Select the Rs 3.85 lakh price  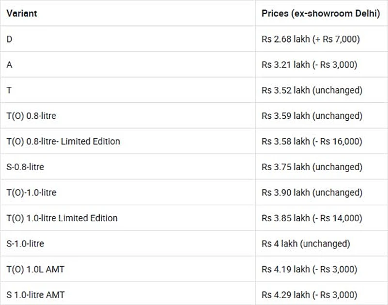pyautogui.click(x=311, y=218)
